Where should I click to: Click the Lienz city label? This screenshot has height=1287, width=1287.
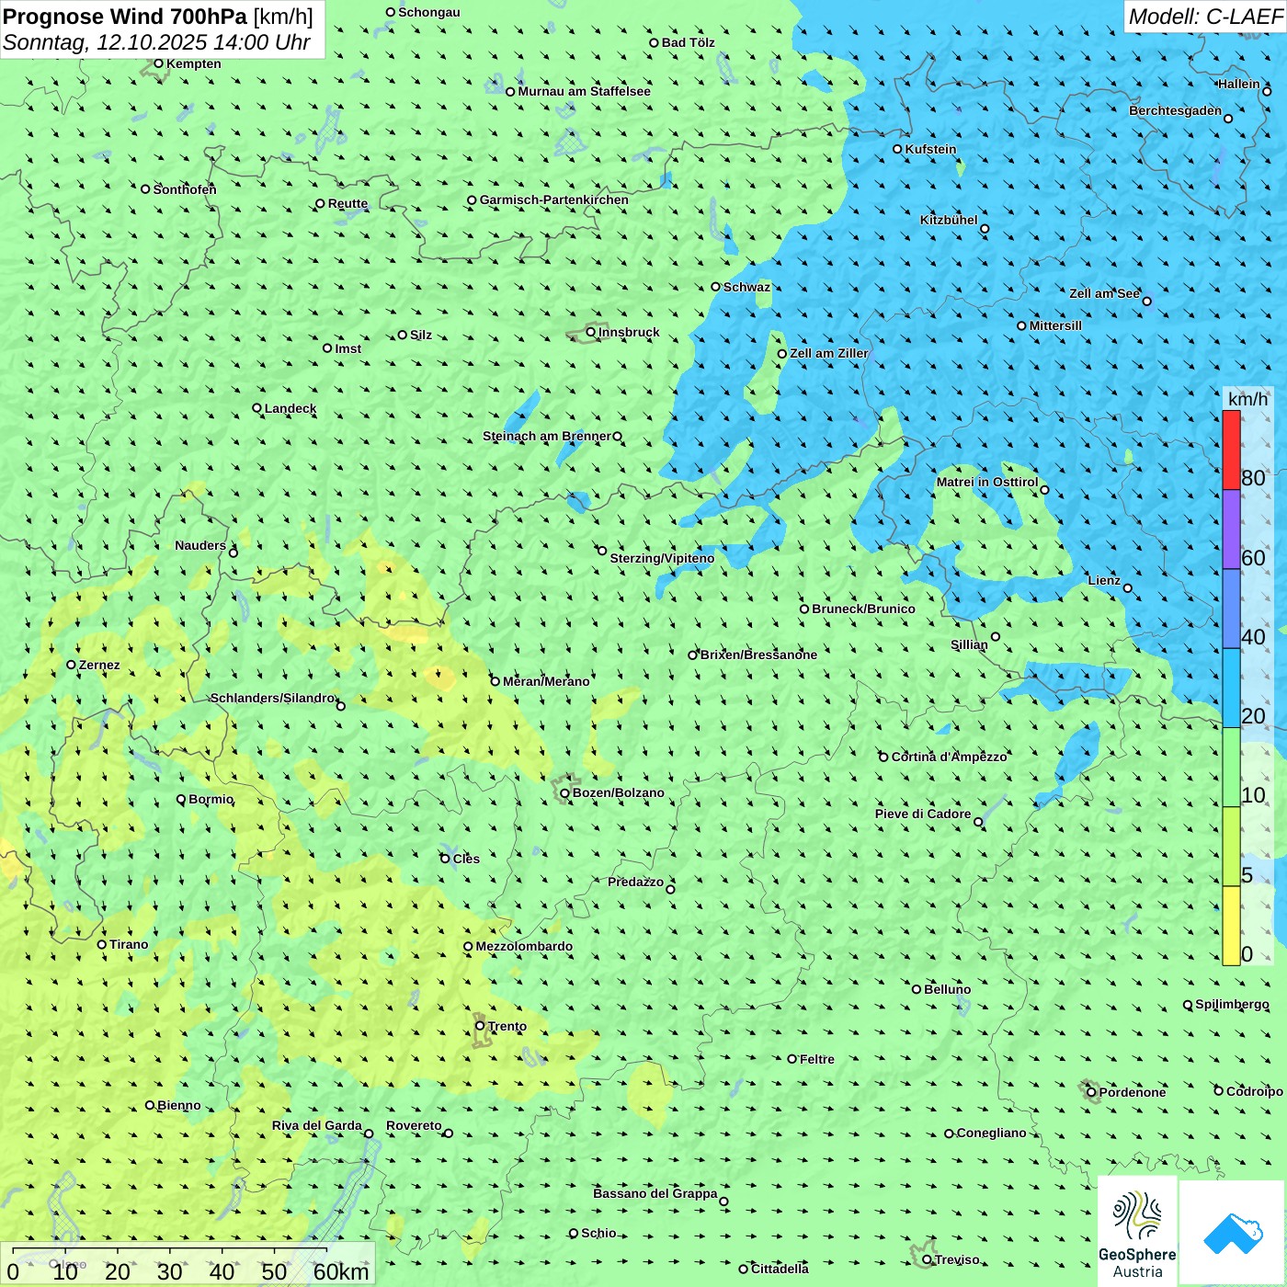[1104, 580]
